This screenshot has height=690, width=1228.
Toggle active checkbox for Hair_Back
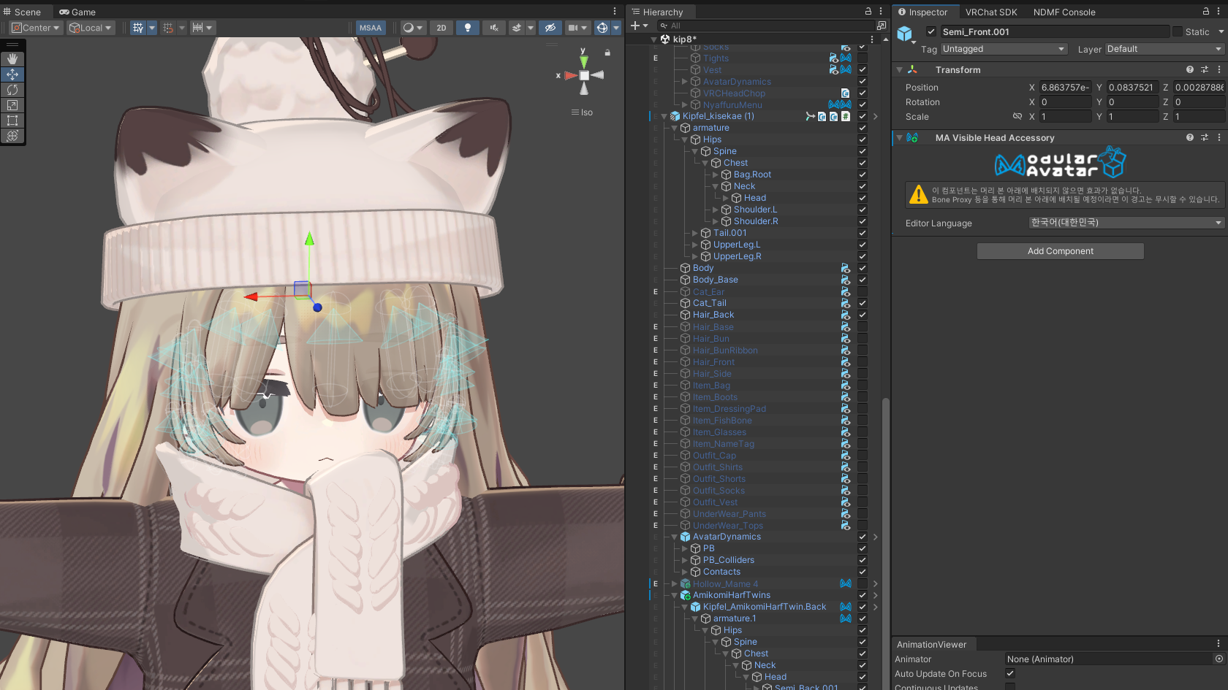pos(863,315)
